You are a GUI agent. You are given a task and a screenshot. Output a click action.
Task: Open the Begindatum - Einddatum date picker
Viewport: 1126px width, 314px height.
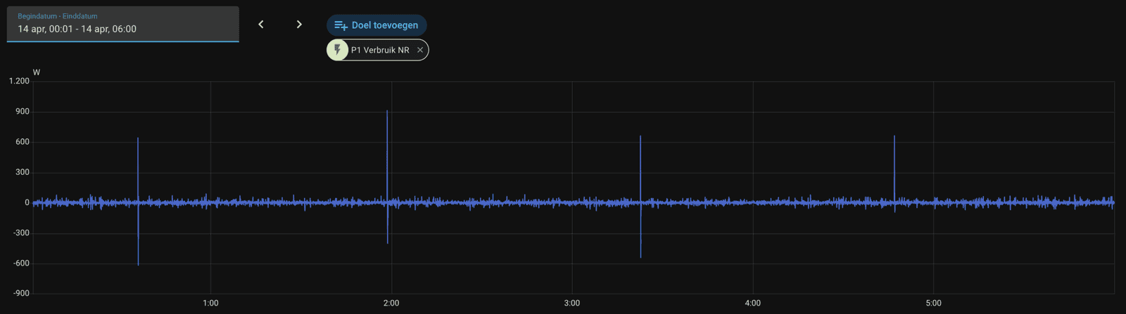click(123, 24)
